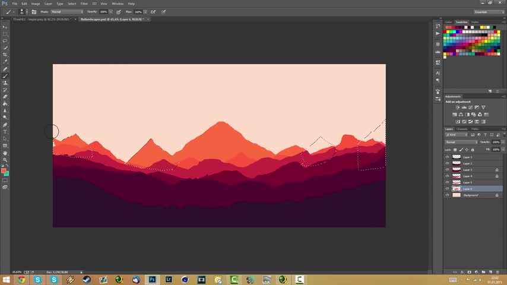Hide Layer 5 with its eye icon
Image resolution: width=507 pixels, height=285 pixels.
point(448,182)
